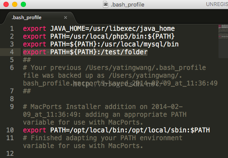Viewport: 228px width, 158px height.
Task: Select the .bash_profile tab
Action: click(x=39, y=17)
